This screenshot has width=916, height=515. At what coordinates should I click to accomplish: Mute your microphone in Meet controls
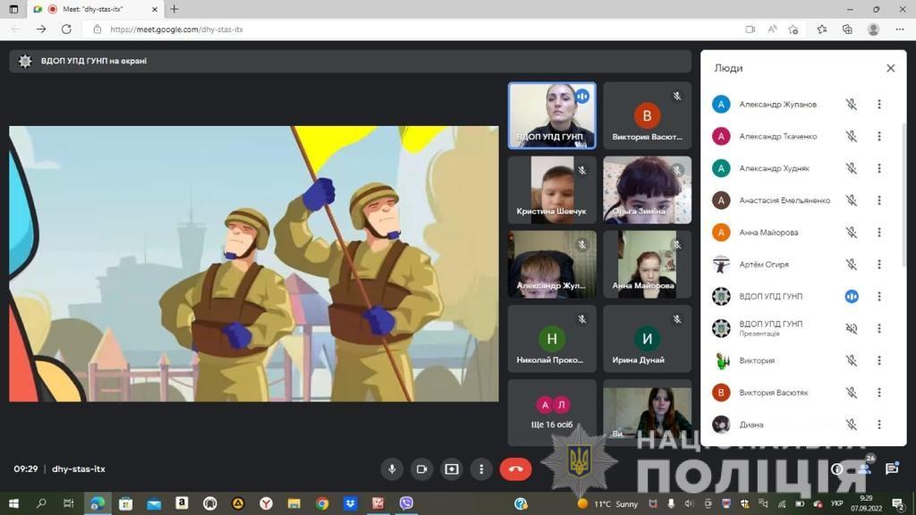coord(392,469)
